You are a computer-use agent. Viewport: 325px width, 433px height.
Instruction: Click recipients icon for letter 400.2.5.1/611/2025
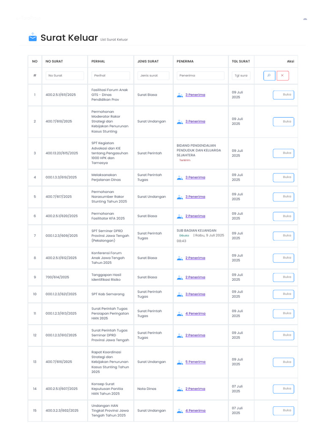tap(180, 95)
